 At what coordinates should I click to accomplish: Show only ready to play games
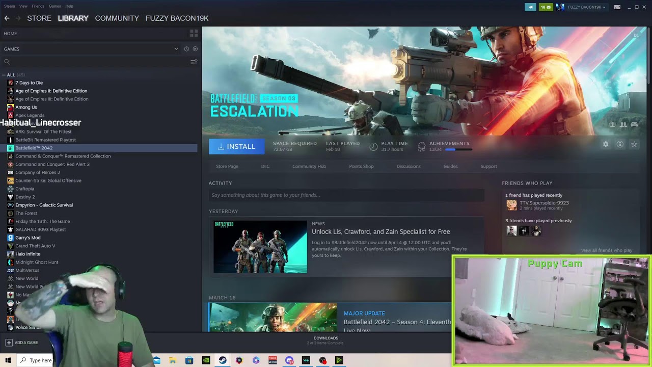(x=195, y=49)
